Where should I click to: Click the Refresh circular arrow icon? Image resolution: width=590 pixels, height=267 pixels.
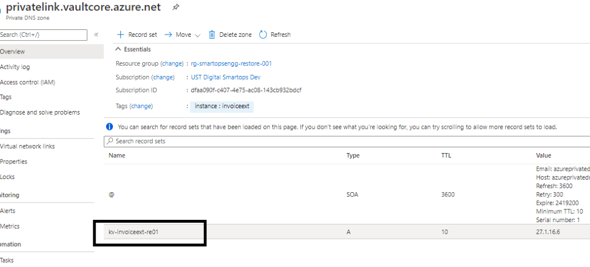click(263, 35)
